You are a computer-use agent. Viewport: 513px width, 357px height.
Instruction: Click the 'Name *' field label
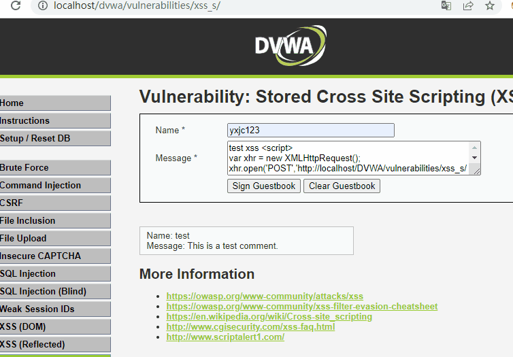pos(170,130)
